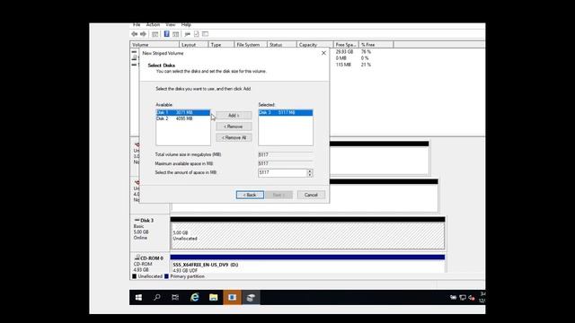This screenshot has height=323, width=575.
Task: Click the Next button in wizard
Action: pos(279,195)
